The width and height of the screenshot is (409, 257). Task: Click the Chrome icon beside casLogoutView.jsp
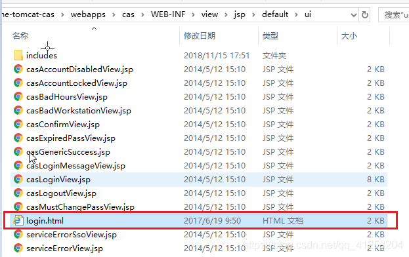click(x=18, y=193)
